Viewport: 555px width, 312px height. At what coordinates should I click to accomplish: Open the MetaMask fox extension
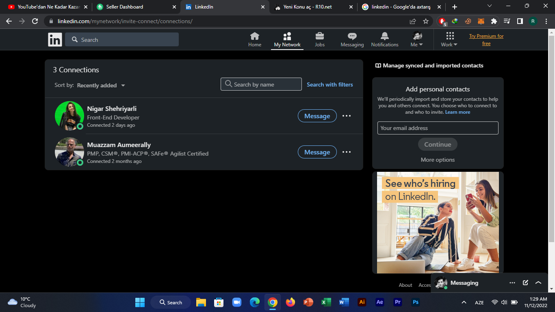[x=481, y=21]
